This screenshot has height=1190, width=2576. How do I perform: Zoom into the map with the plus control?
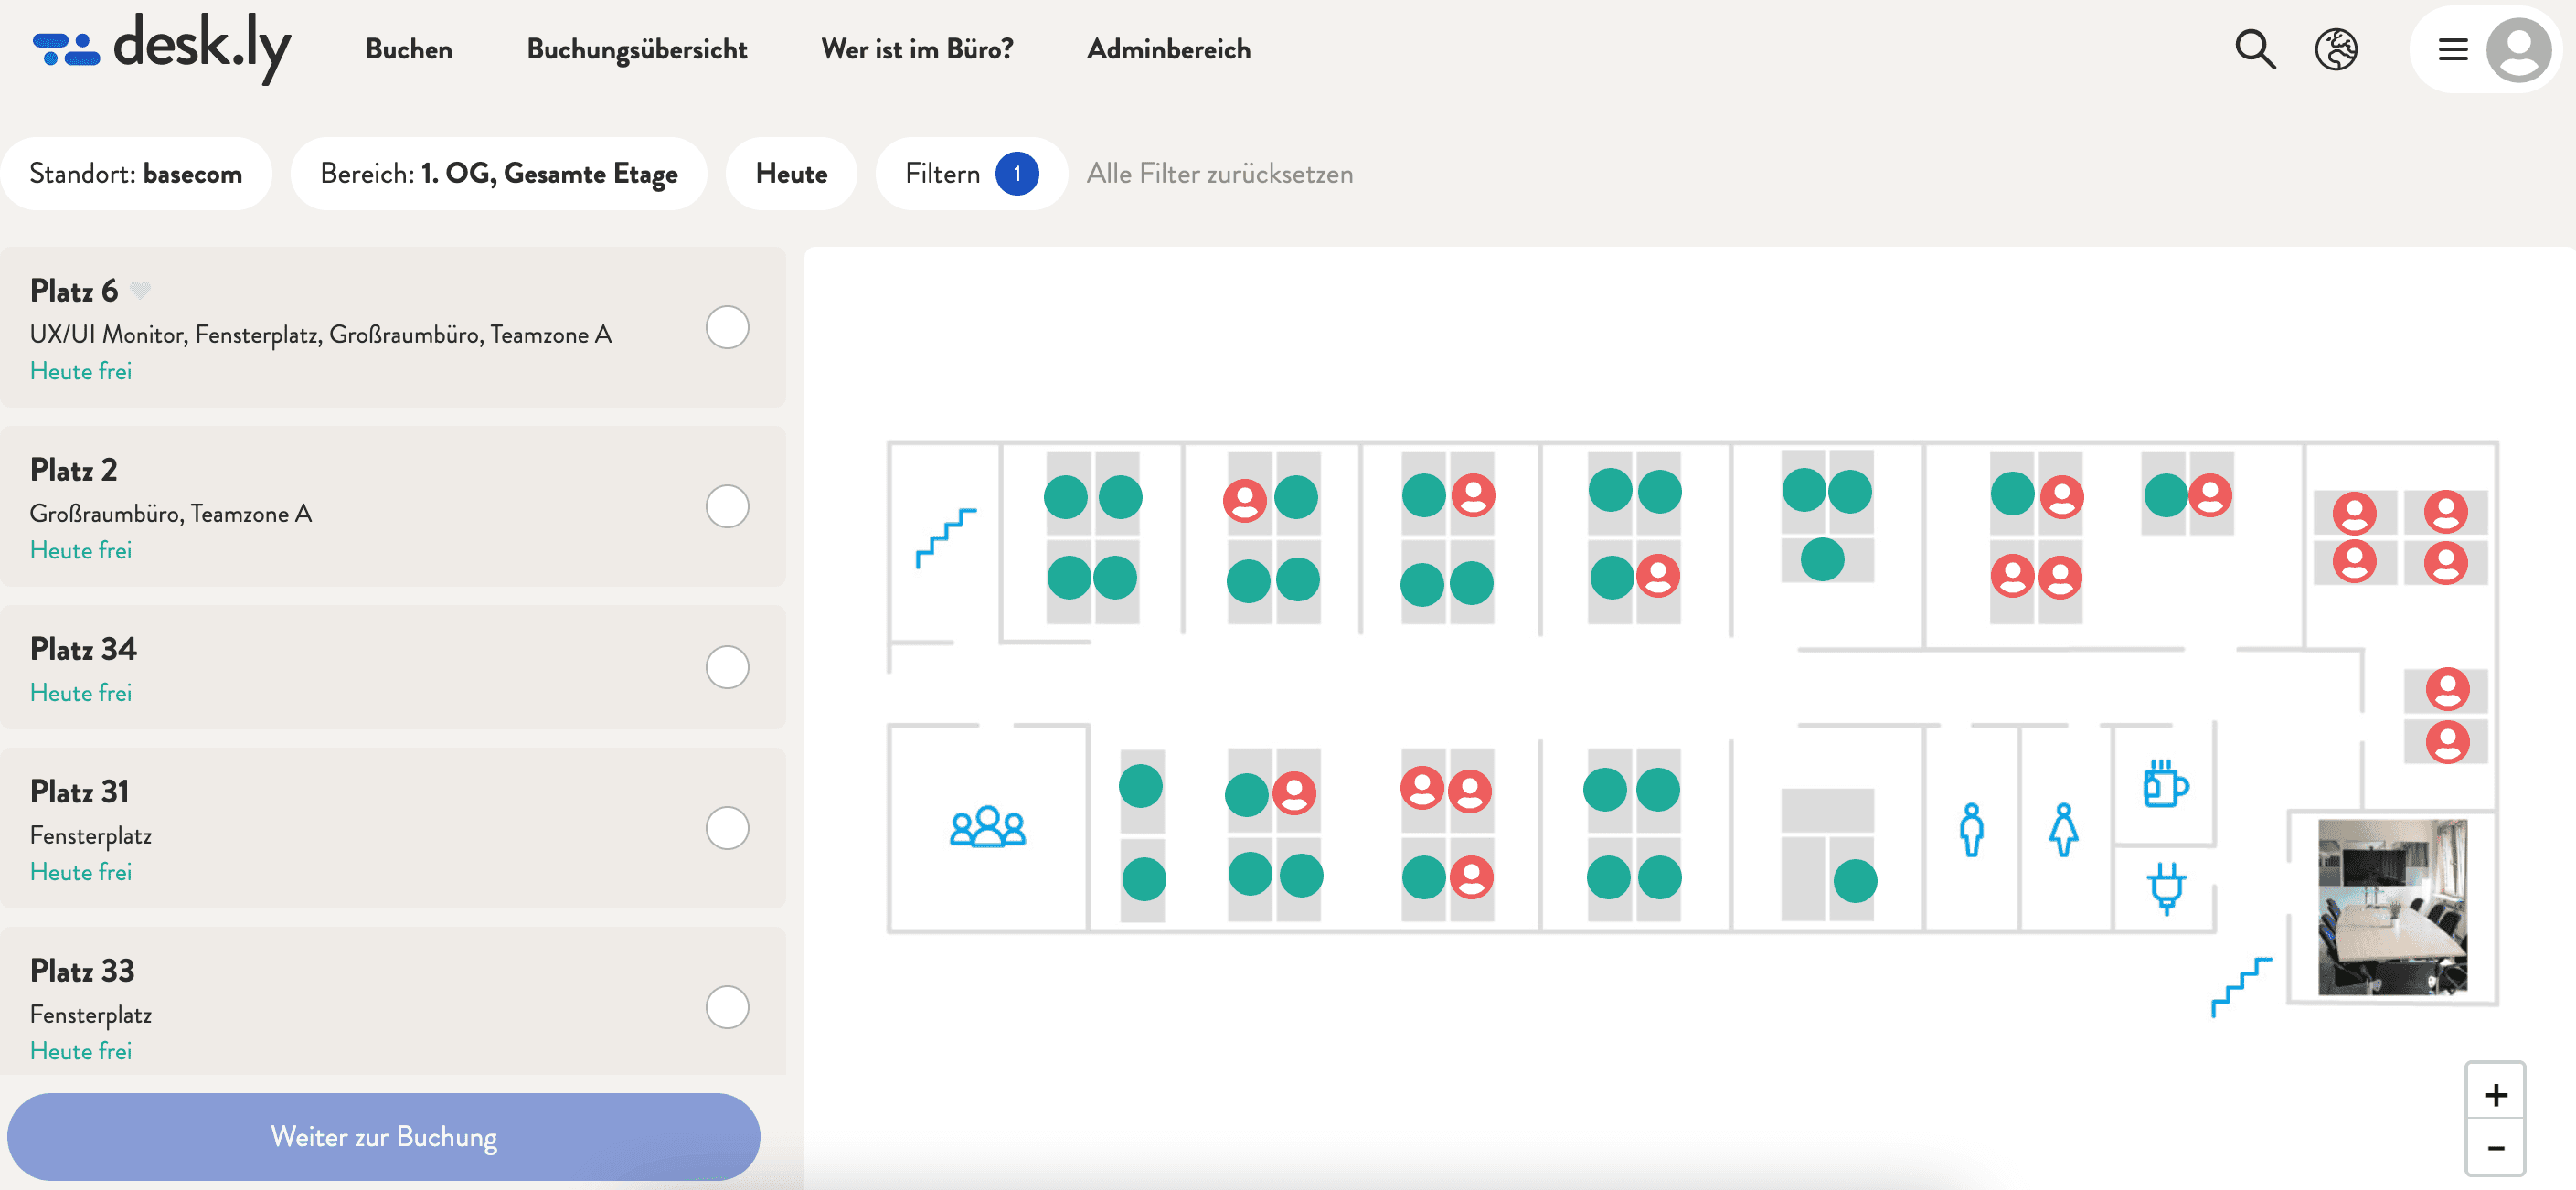tap(2496, 1093)
